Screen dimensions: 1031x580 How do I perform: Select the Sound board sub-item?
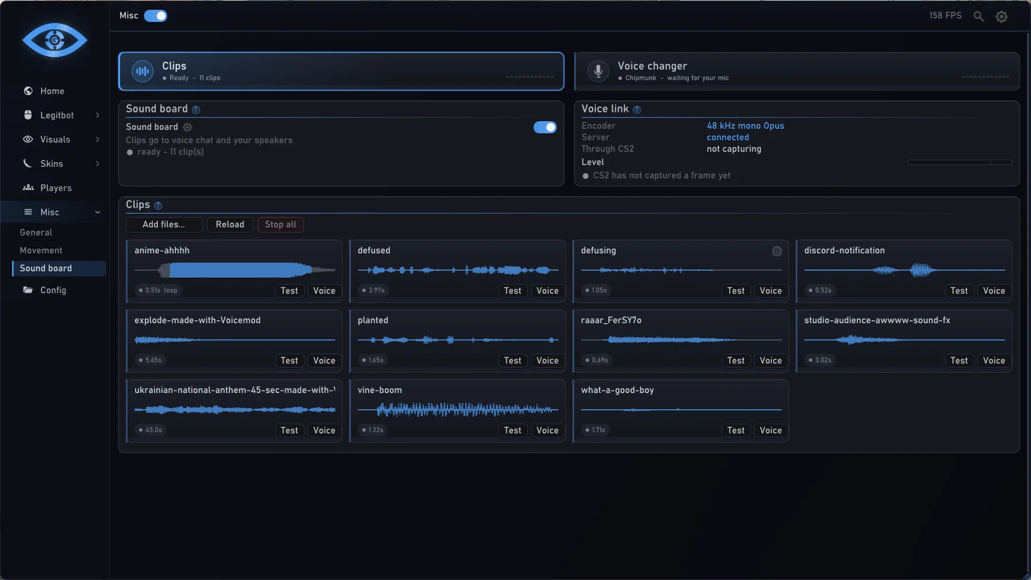pyautogui.click(x=59, y=268)
